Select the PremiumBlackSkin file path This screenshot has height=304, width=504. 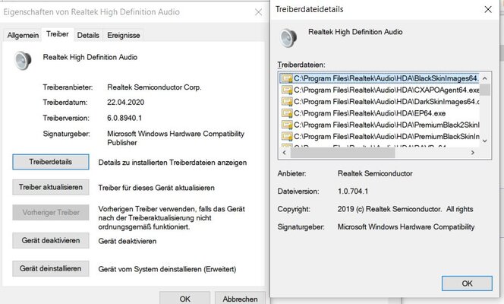(x=386, y=136)
